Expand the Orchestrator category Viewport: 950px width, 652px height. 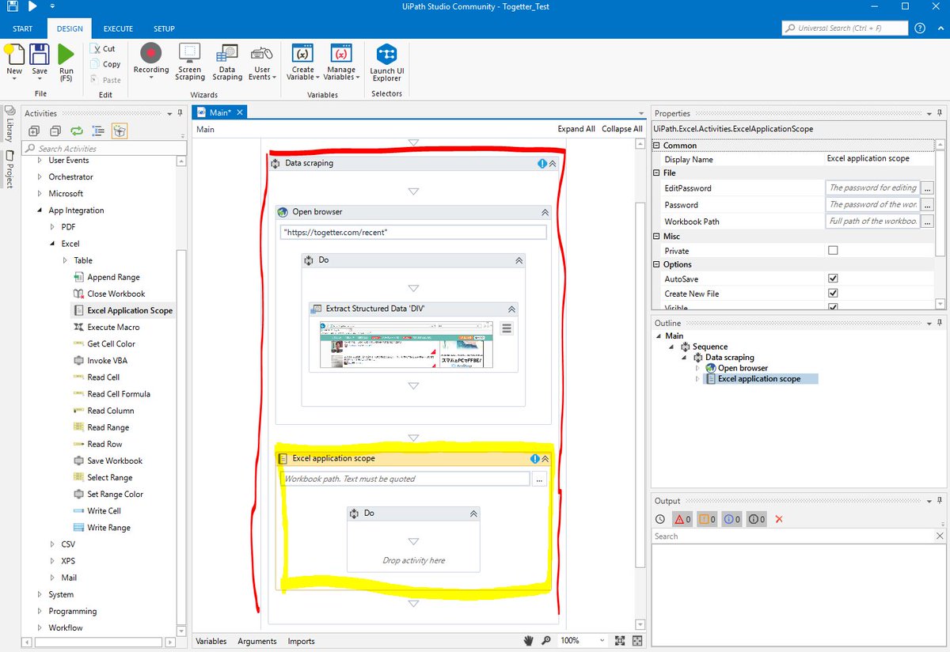coord(40,177)
